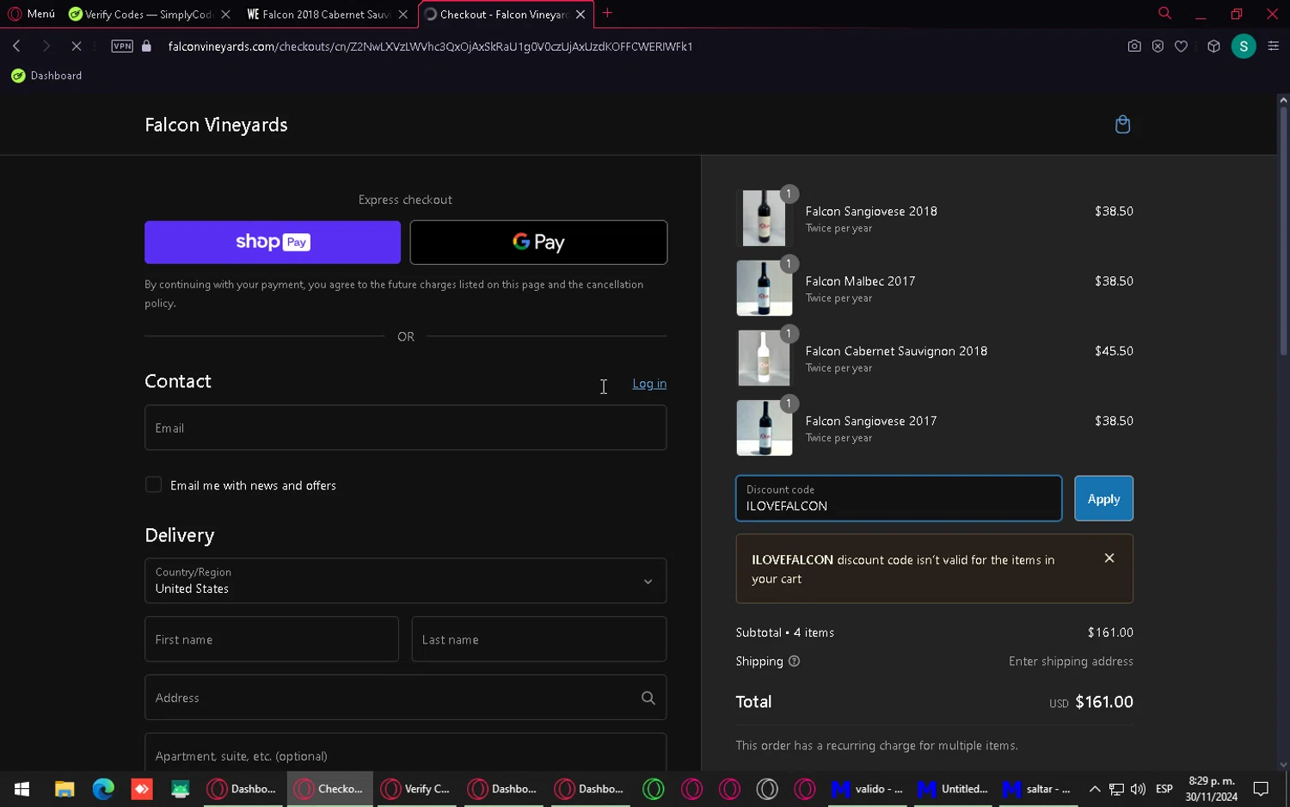1290x807 pixels.
Task: Search open tabs with the magnifier icon
Action: click(1164, 14)
